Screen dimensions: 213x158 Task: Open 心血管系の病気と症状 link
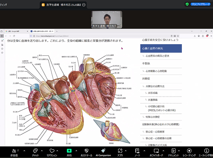tap(157, 56)
